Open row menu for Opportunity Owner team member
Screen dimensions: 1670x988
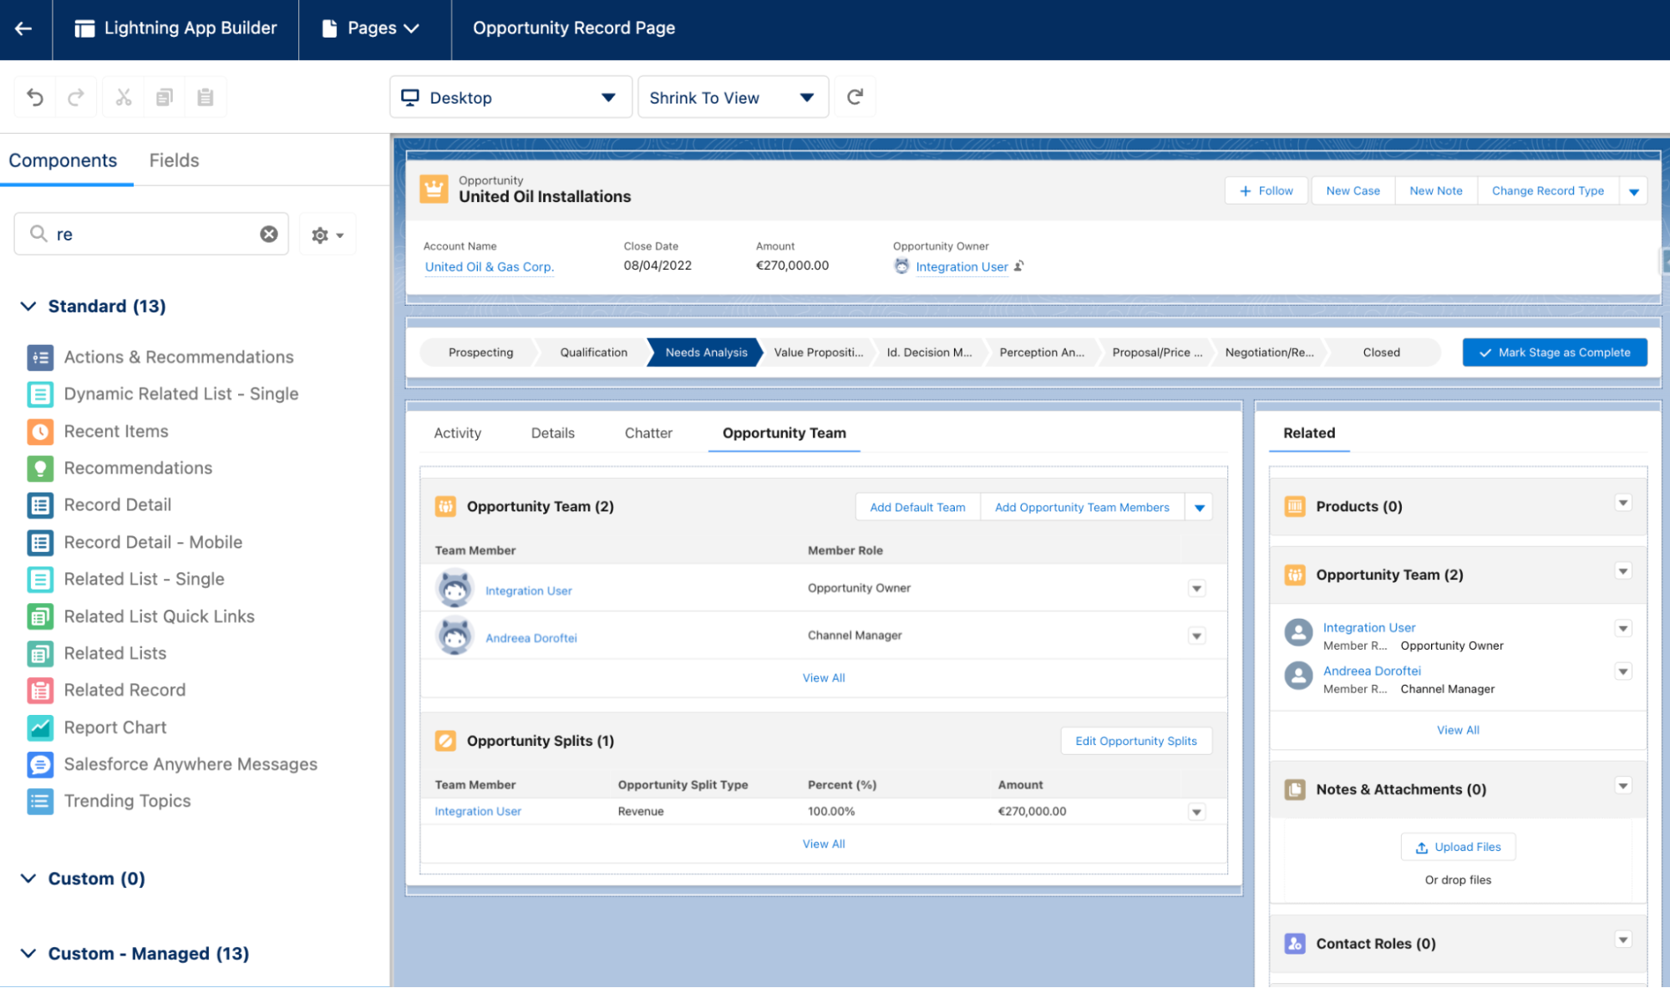click(x=1197, y=589)
